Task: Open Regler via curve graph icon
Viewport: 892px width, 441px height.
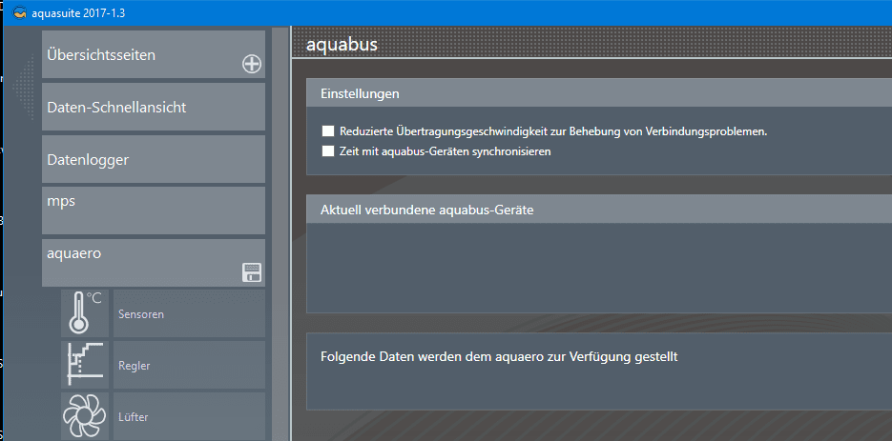Action: click(x=85, y=365)
